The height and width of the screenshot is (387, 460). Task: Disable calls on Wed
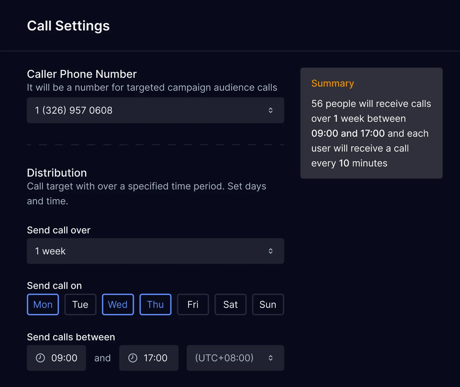(118, 304)
